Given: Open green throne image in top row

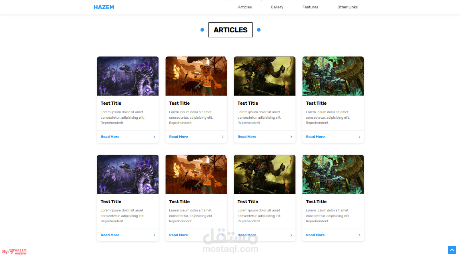Looking at the screenshot, I should 333,76.
